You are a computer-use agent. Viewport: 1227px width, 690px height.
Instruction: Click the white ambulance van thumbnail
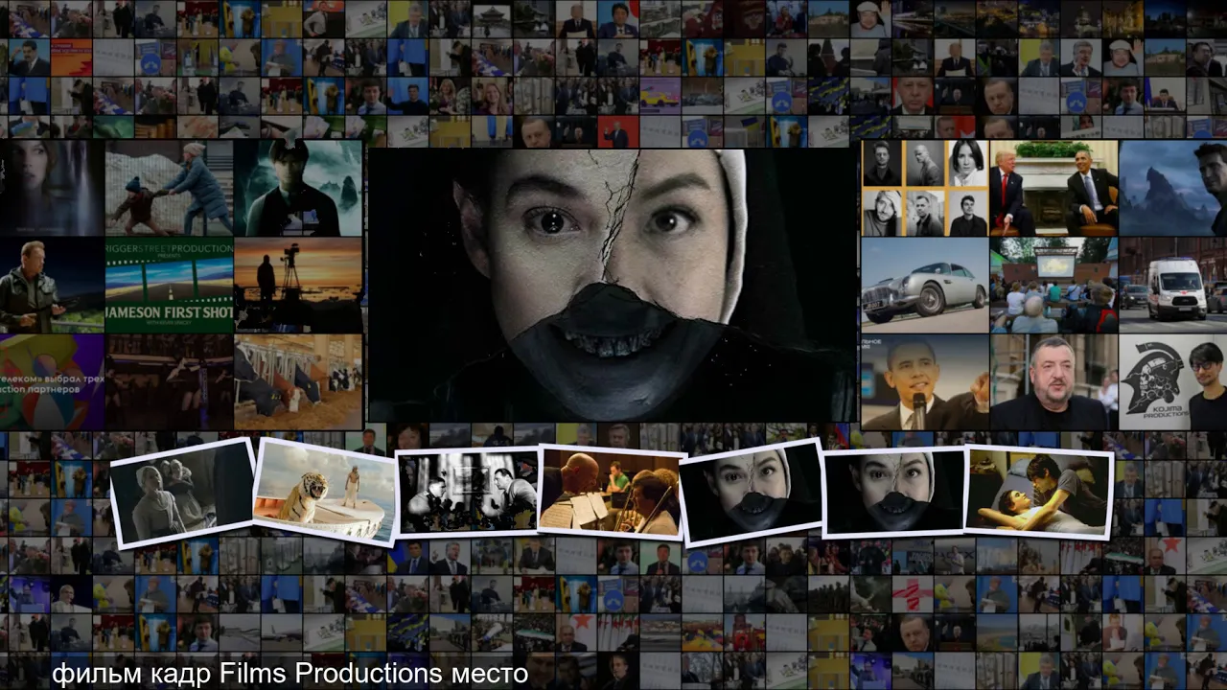(1172, 286)
